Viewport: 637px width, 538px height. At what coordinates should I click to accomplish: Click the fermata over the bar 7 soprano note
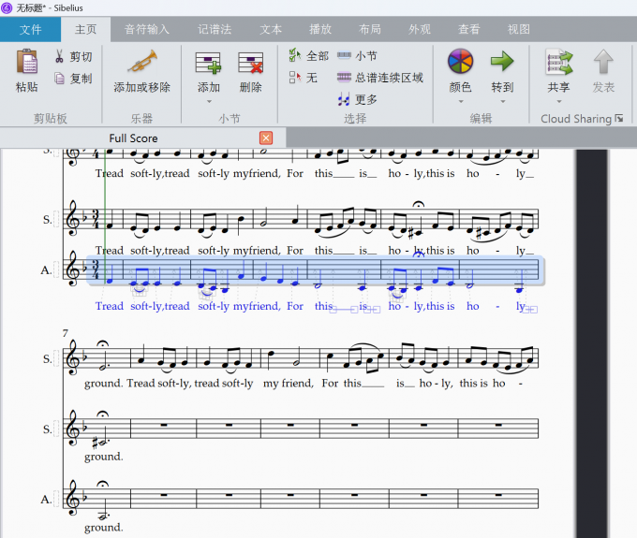coord(103,345)
